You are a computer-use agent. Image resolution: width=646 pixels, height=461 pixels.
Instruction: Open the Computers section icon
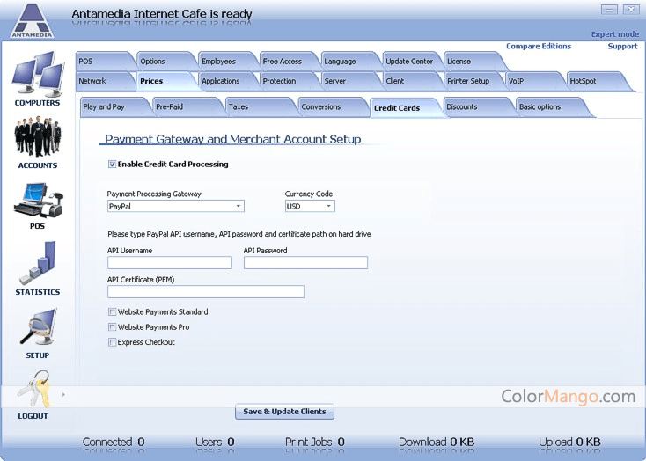coord(37,76)
